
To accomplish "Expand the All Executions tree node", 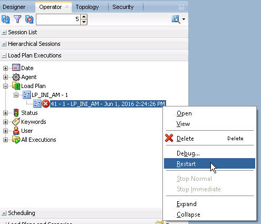I will [x=5, y=140].
